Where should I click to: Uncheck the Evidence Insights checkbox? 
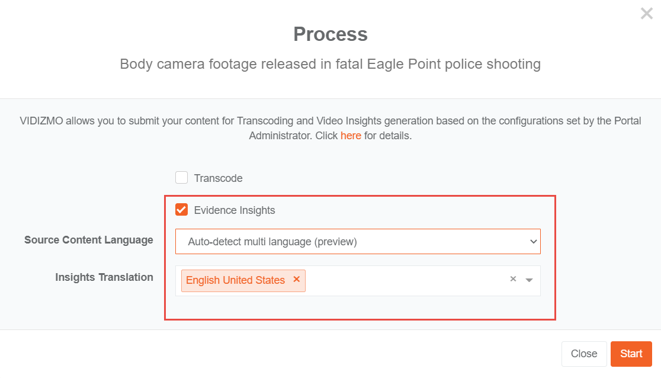pos(182,210)
